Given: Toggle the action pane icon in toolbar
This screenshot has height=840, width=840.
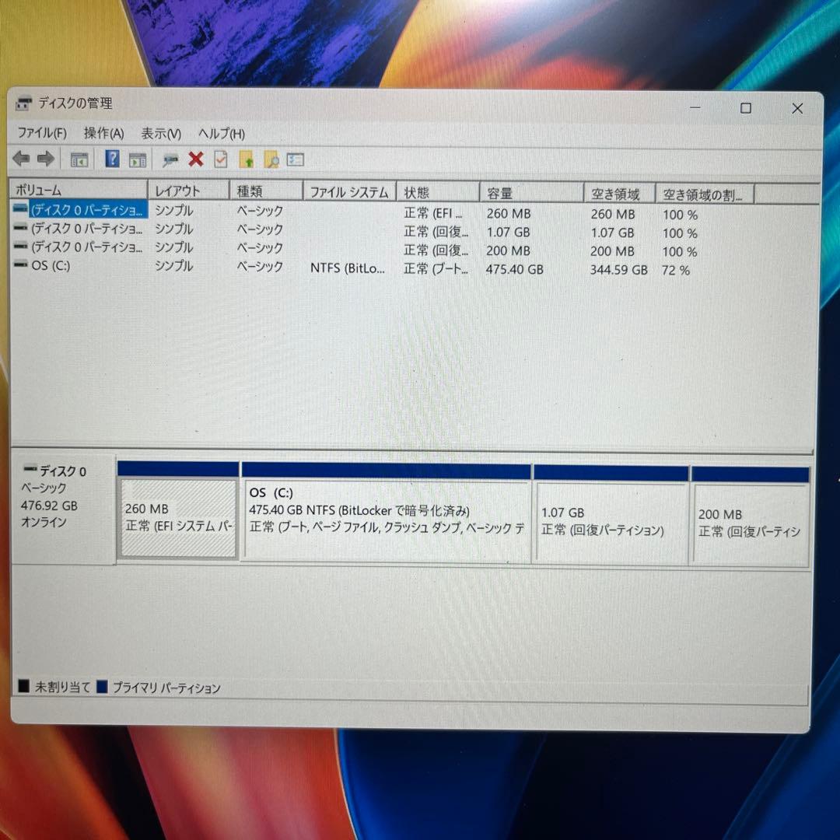Looking at the screenshot, I should [137, 159].
